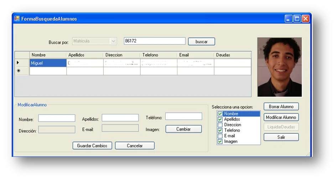
Task: Click the Nombre column header
Action: 48,55
